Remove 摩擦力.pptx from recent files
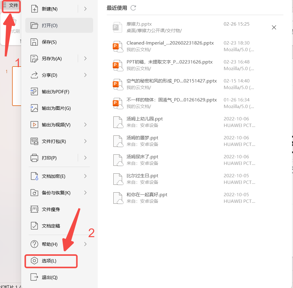The height and width of the screenshot is (288, 293). click(x=274, y=27)
